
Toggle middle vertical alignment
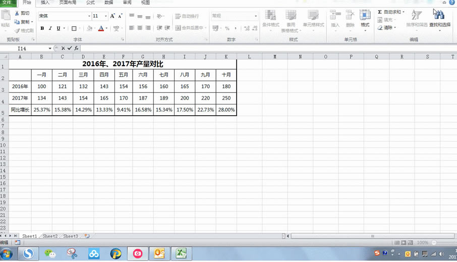pos(140,16)
